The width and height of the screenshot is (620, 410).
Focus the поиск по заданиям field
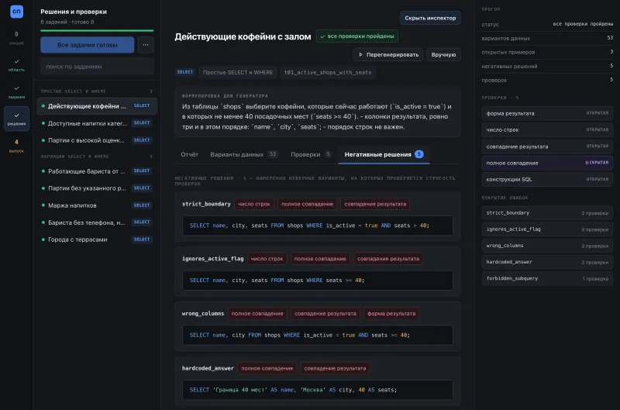pyautogui.click(x=97, y=67)
